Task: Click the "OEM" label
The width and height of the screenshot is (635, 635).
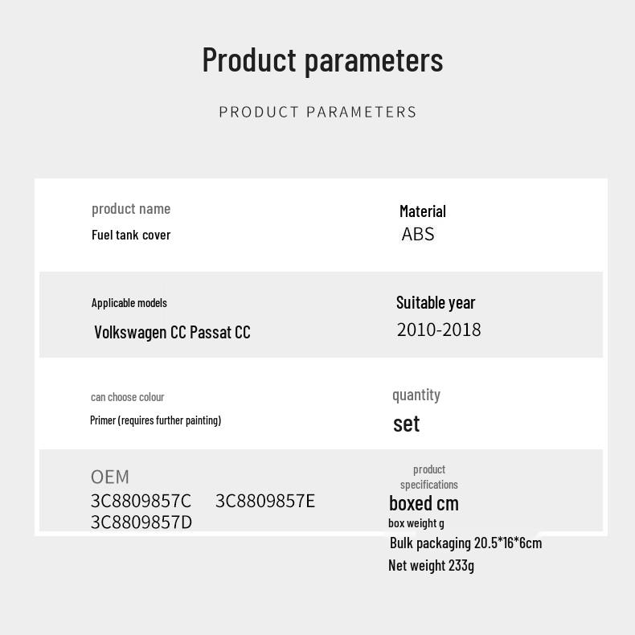Action: (x=110, y=477)
